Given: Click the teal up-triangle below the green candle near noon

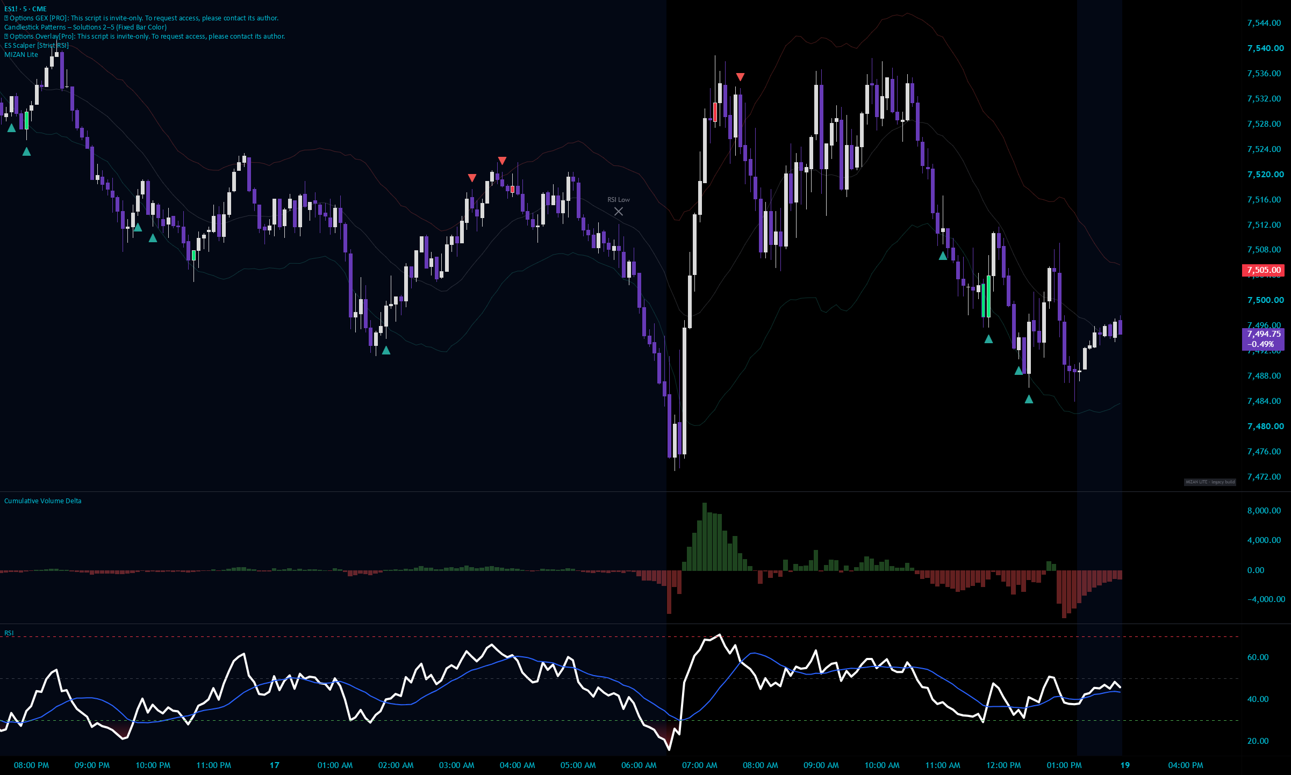Looking at the screenshot, I should [988, 339].
